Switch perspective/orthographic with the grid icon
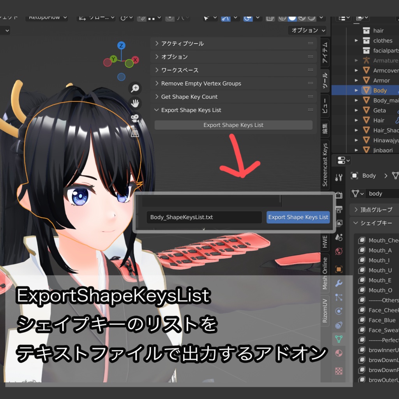 pos(135,133)
